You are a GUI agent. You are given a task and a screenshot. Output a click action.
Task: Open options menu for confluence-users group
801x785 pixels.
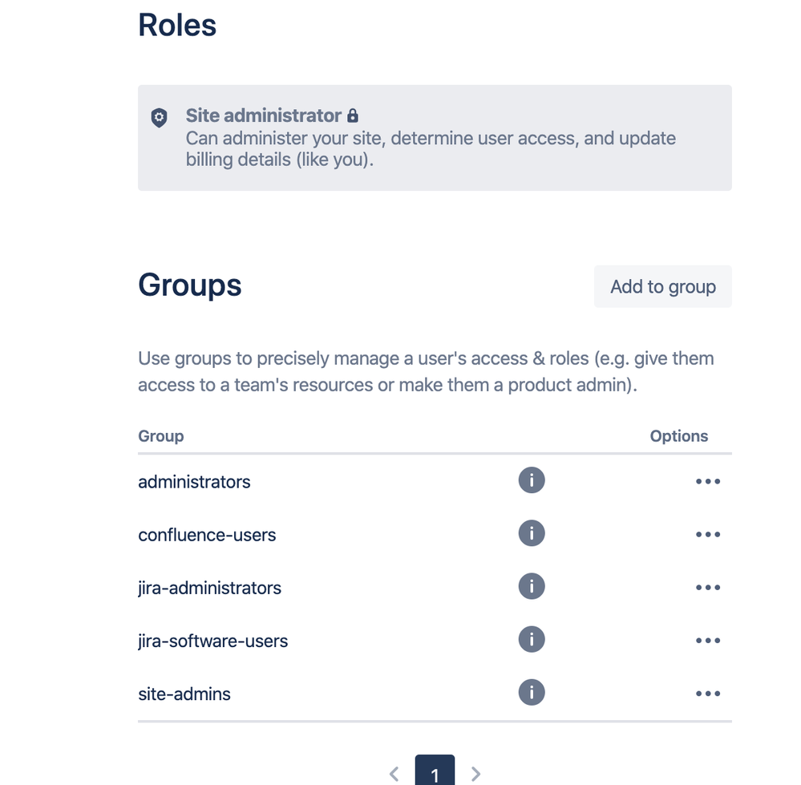pos(708,534)
